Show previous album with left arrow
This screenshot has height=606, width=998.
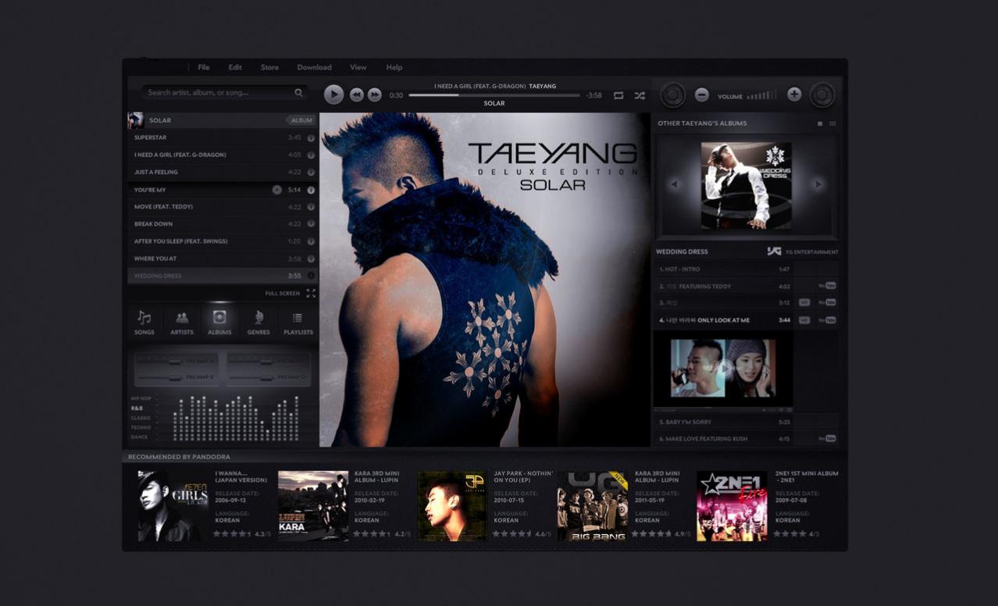click(x=674, y=185)
